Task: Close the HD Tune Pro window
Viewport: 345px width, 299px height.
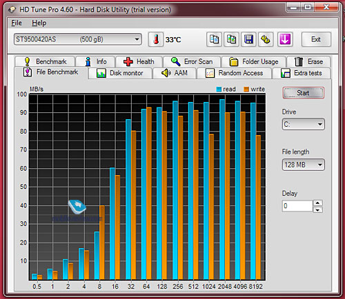Action: click(326, 7)
